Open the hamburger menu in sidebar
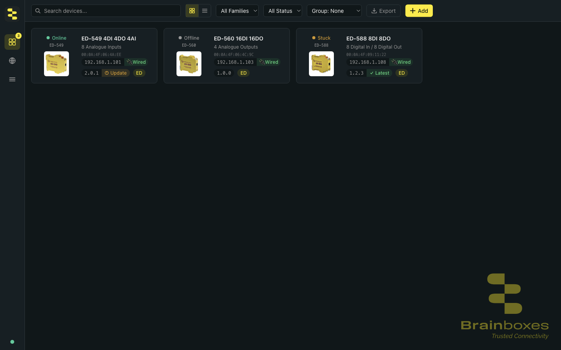The height and width of the screenshot is (350, 561). click(x=12, y=79)
